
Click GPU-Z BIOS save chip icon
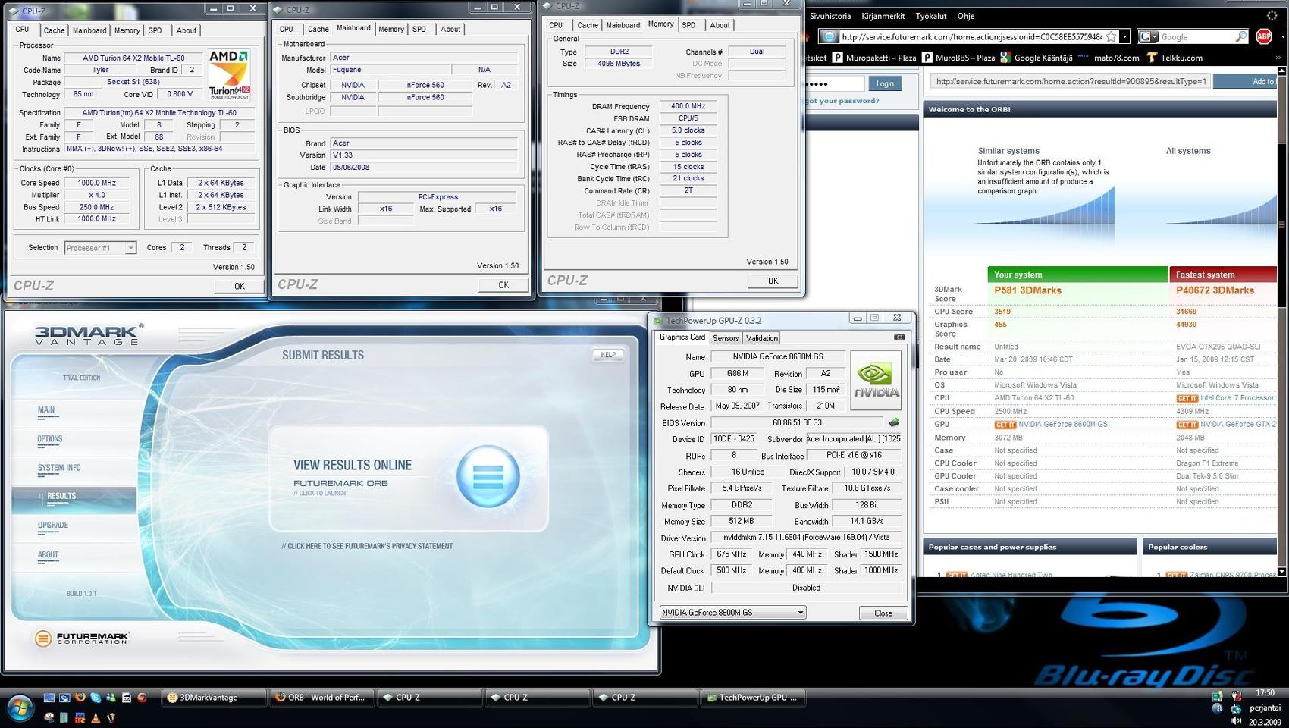point(894,422)
